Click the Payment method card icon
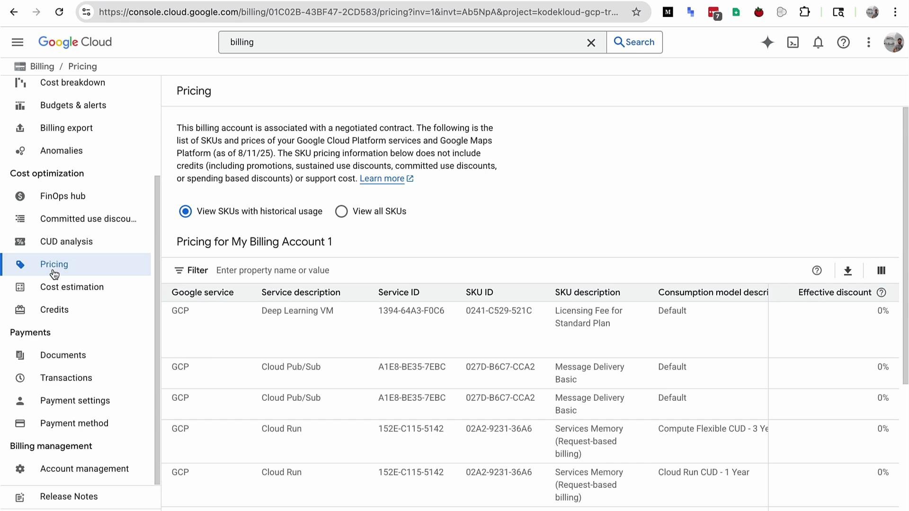909x511 pixels. point(20,423)
